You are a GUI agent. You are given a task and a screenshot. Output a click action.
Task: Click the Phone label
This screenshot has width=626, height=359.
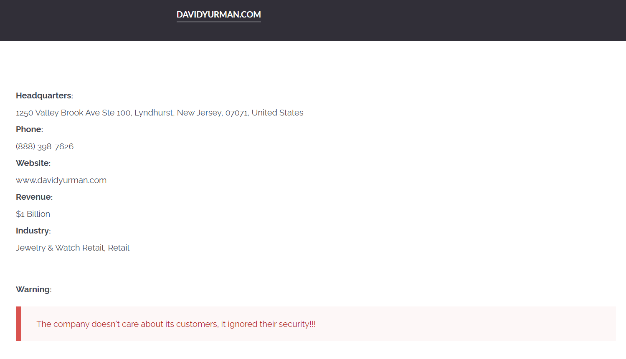coord(29,129)
